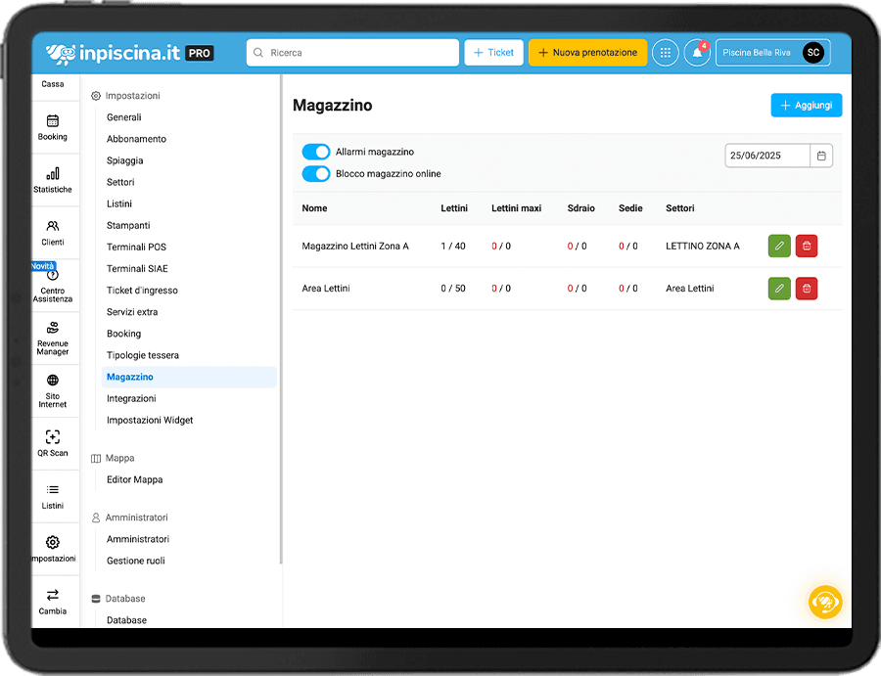Screen dimensions: 881x676
Task: Turn off Blocco magazzino online switch
Action: click(316, 174)
